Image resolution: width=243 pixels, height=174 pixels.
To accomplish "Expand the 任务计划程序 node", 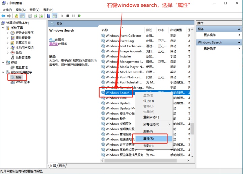I will (x=8, y=33).
